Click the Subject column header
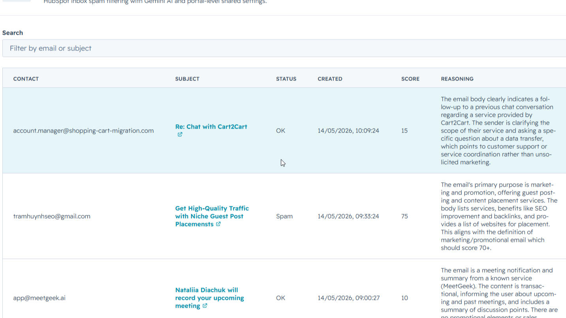The height and width of the screenshot is (318, 566). [x=187, y=79]
